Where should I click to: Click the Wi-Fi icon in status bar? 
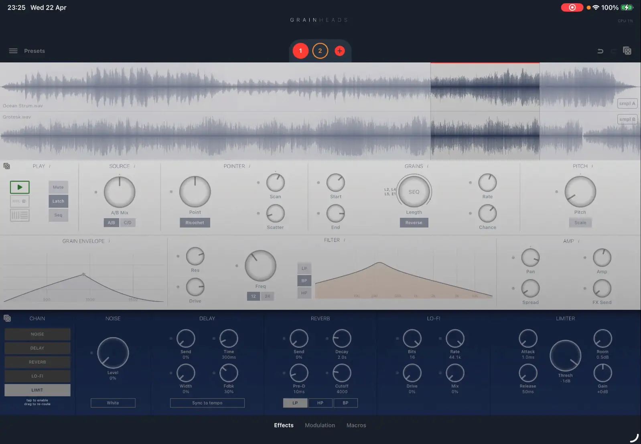click(596, 8)
